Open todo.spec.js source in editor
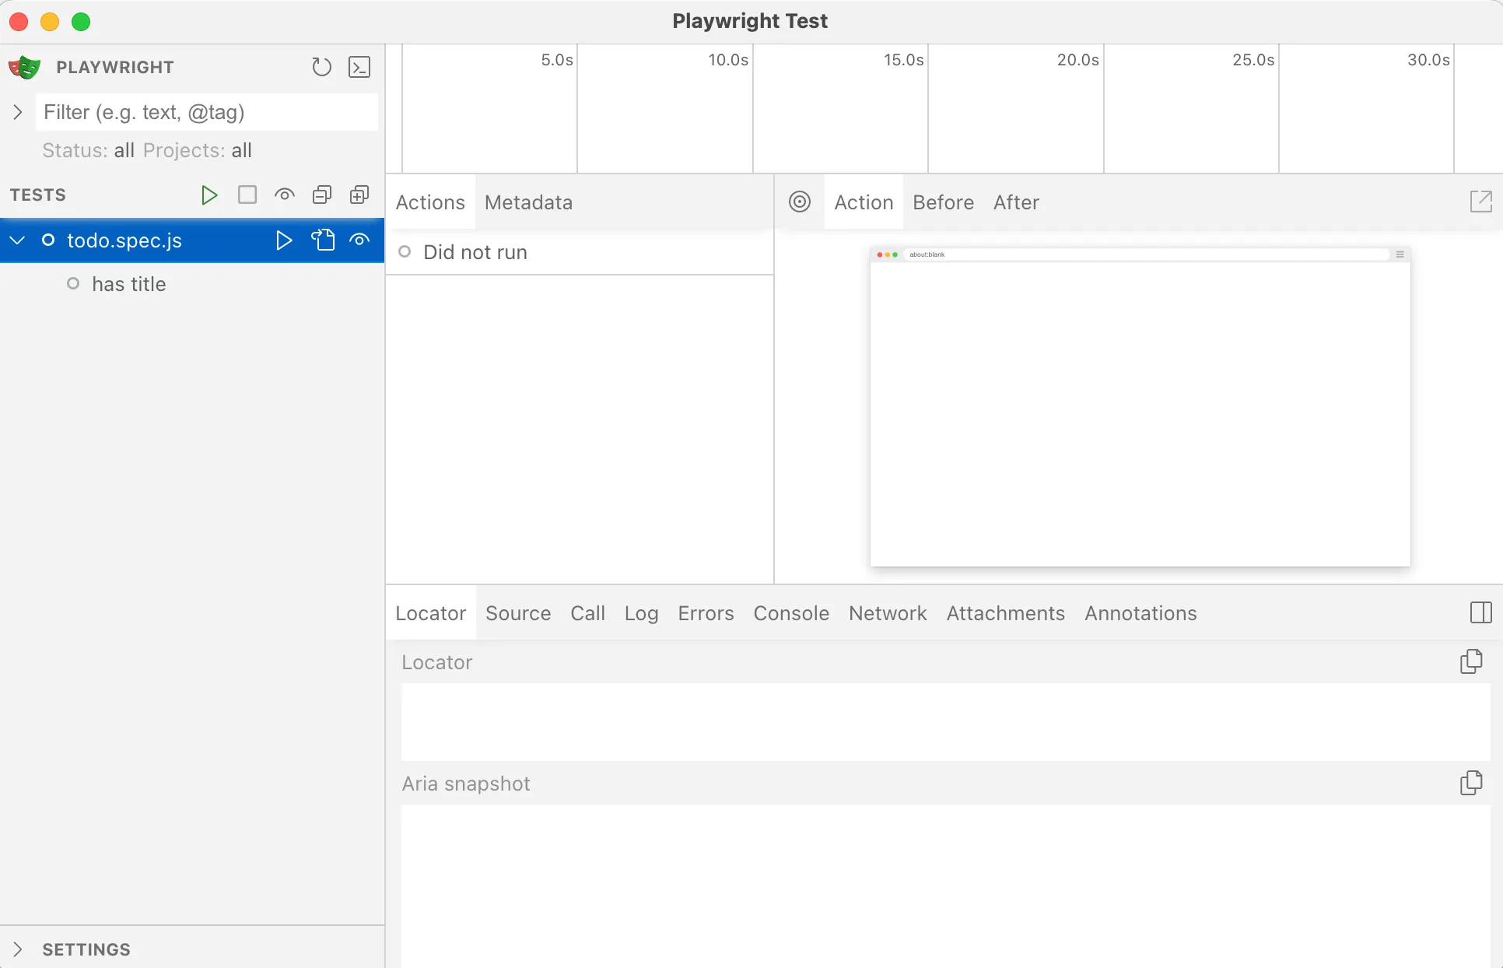This screenshot has height=968, width=1503. 323,240
